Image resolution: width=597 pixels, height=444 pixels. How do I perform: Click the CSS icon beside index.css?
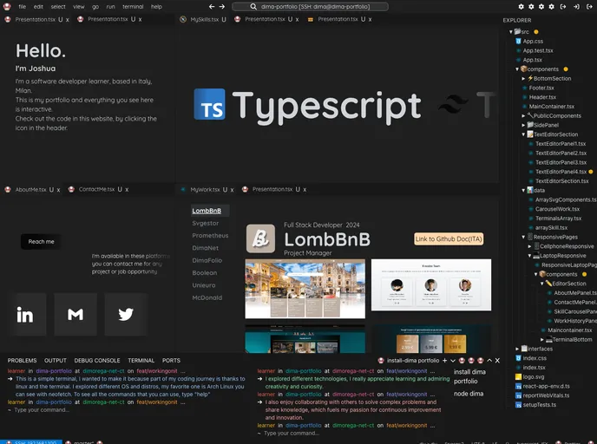tap(518, 358)
